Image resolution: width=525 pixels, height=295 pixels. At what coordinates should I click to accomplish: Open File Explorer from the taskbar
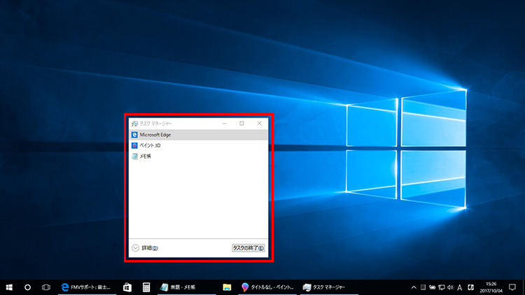coord(227,287)
